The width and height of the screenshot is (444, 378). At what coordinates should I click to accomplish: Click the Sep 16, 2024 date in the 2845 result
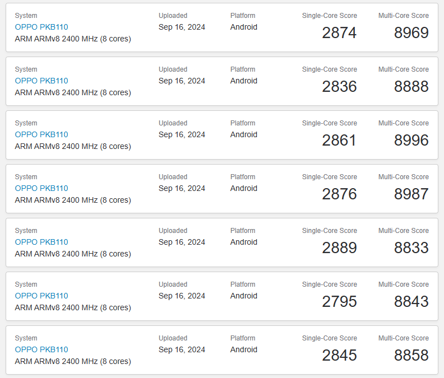pos(182,349)
